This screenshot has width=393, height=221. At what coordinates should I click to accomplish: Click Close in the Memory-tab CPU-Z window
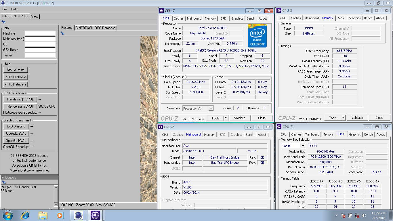coord(379,118)
